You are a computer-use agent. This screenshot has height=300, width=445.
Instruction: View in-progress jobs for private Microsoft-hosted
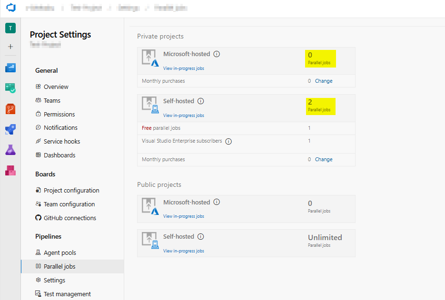click(x=184, y=68)
